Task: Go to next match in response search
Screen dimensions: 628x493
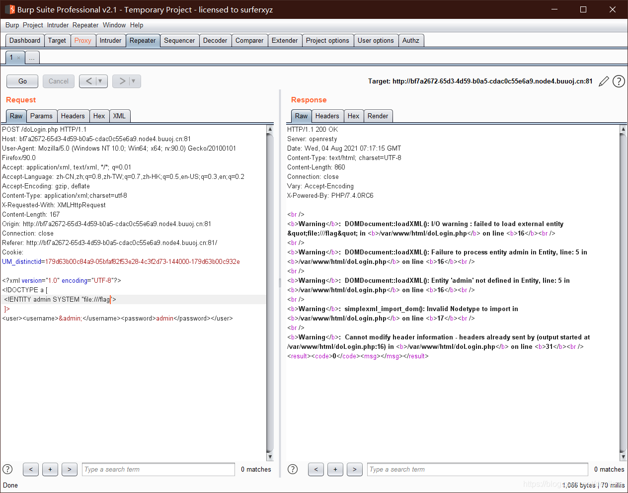Action: pyautogui.click(x=355, y=469)
